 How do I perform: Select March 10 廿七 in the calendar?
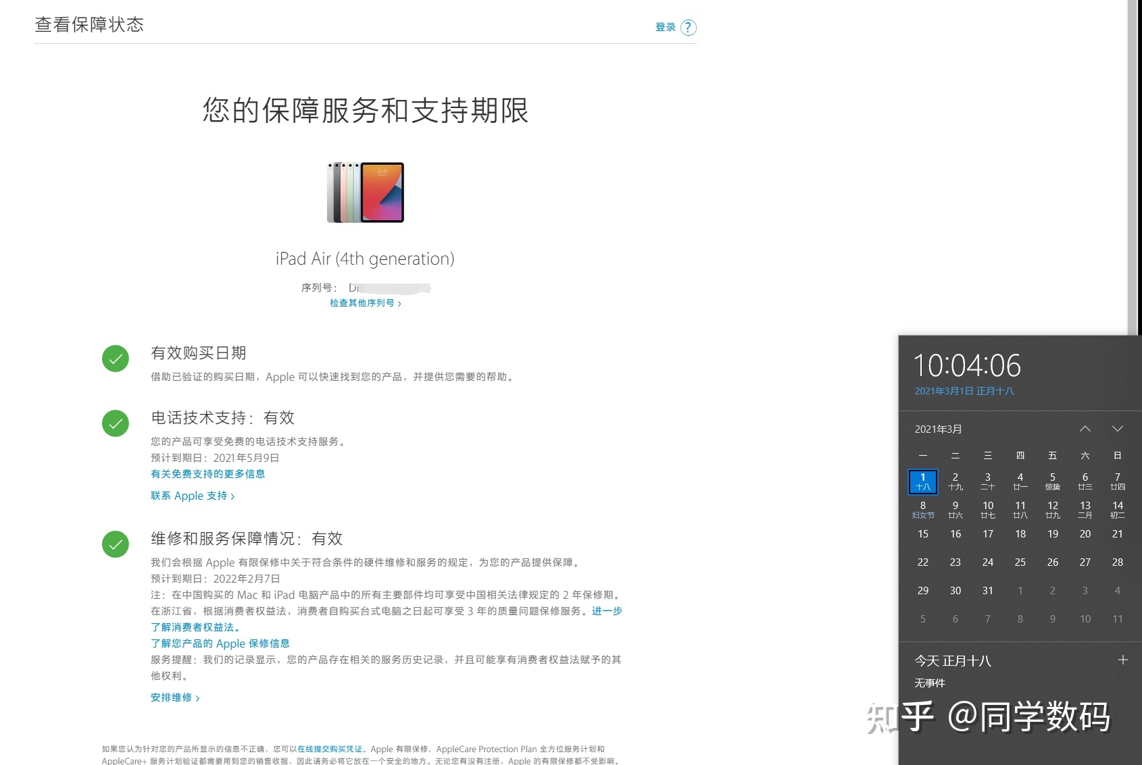pos(988,510)
